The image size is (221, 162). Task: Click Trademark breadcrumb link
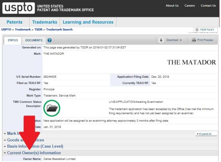click(x=23, y=30)
